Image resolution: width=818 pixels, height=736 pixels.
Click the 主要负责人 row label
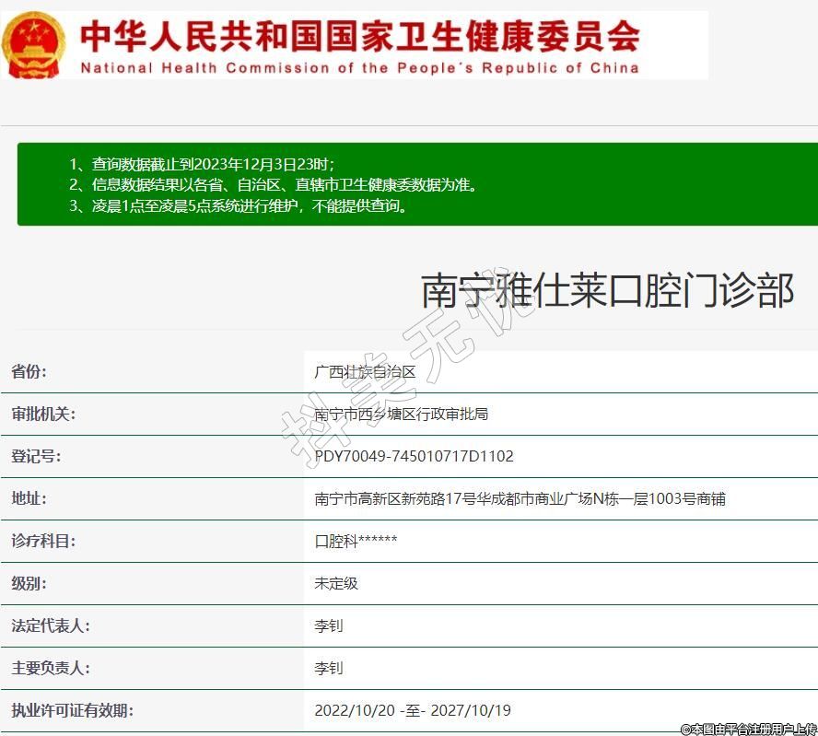coord(50,669)
